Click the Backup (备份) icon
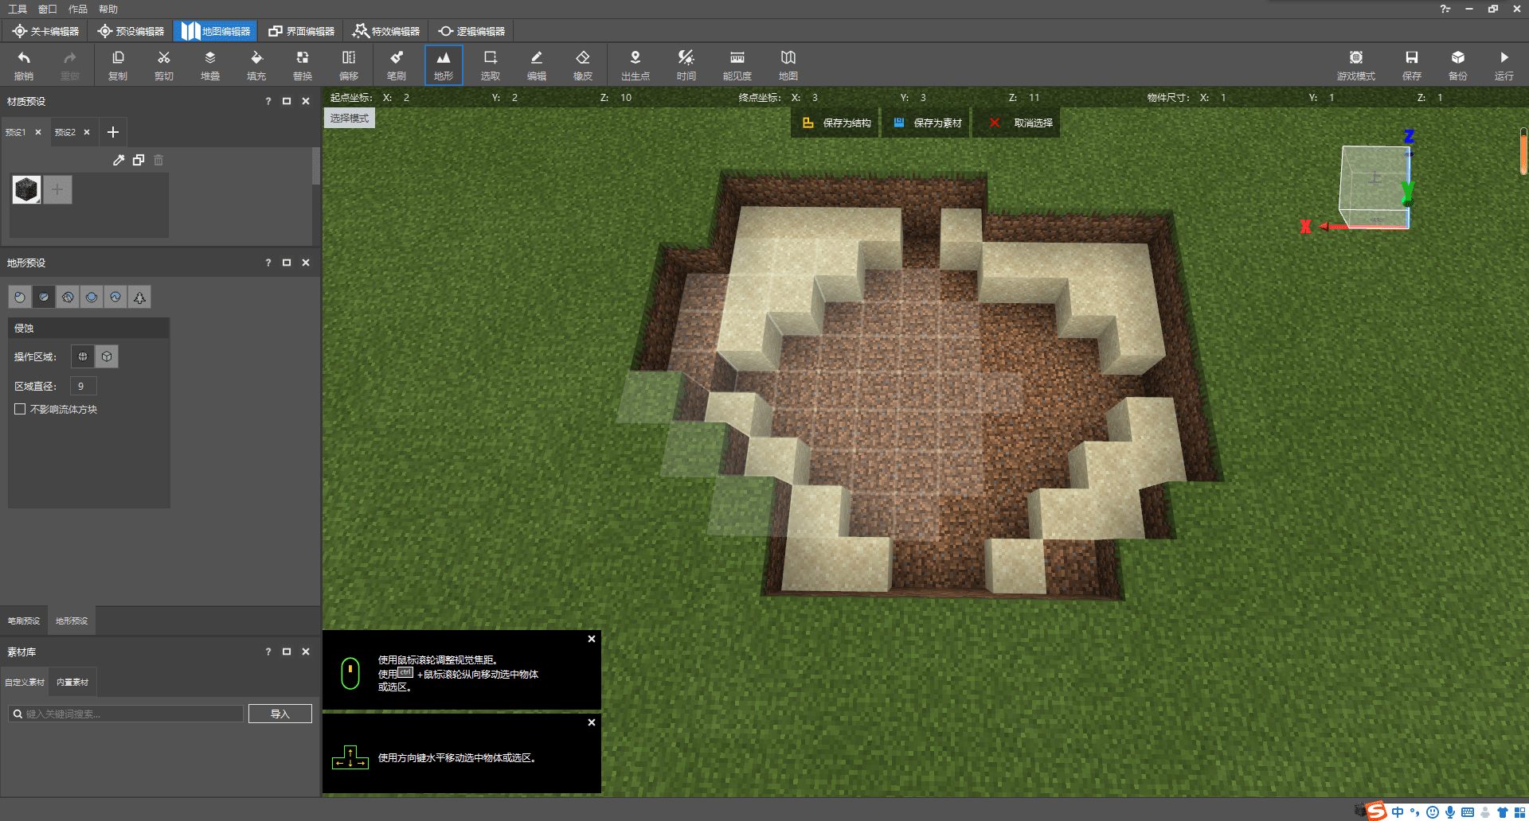 pyautogui.click(x=1458, y=65)
